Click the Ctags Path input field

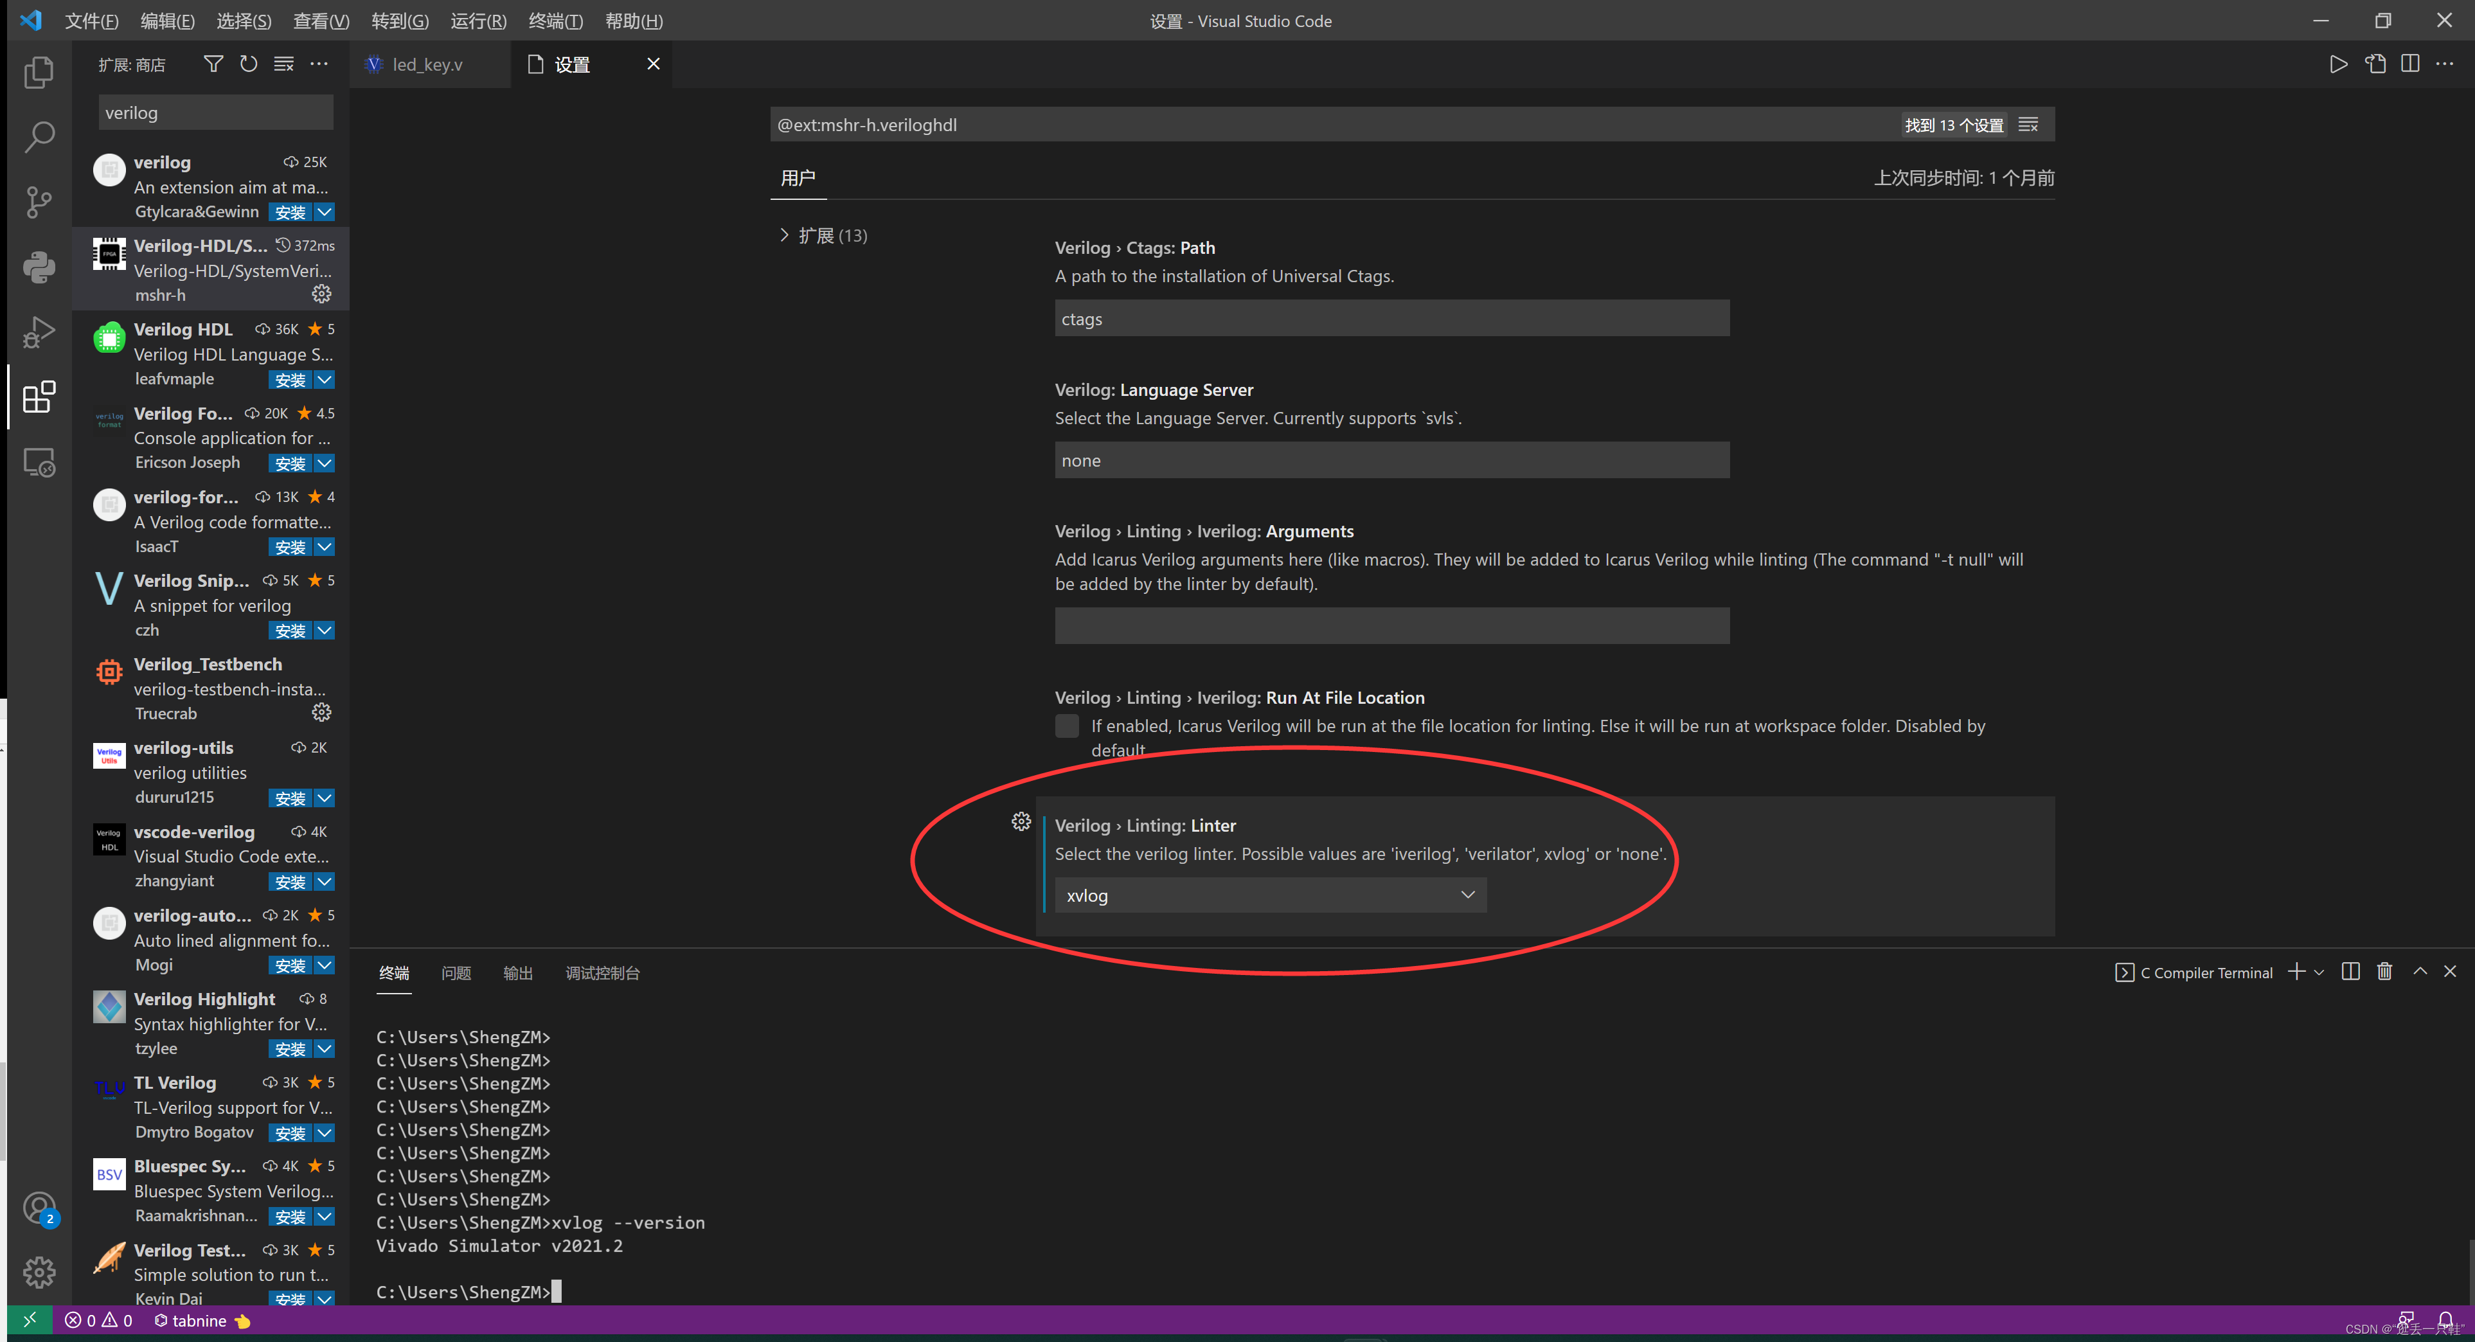click(1391, 318)
